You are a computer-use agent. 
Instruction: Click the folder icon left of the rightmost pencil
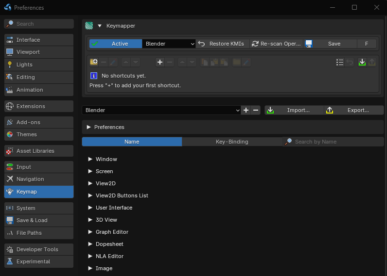tap(236, 62)
